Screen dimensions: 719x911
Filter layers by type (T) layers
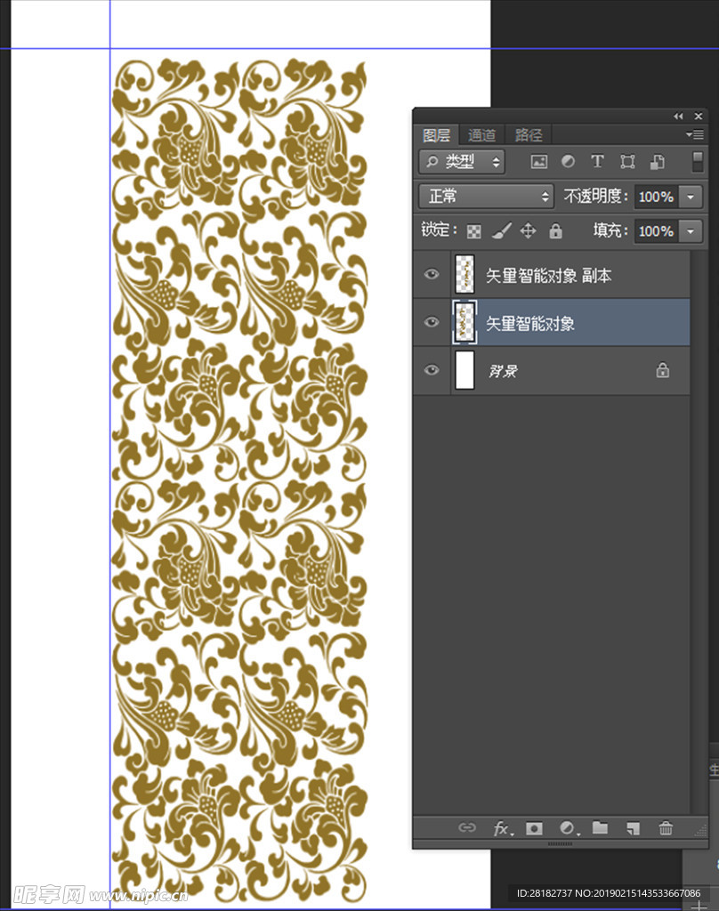[597, 161]
